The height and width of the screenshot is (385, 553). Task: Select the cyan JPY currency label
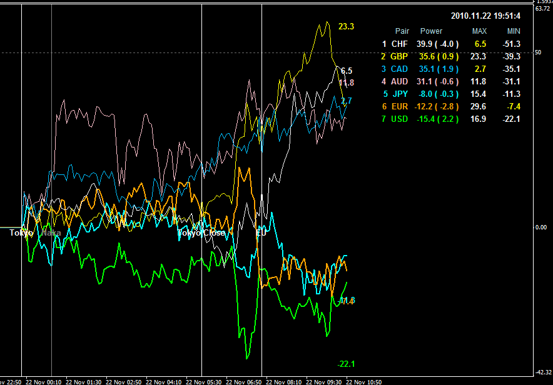(x=399, y=94)
